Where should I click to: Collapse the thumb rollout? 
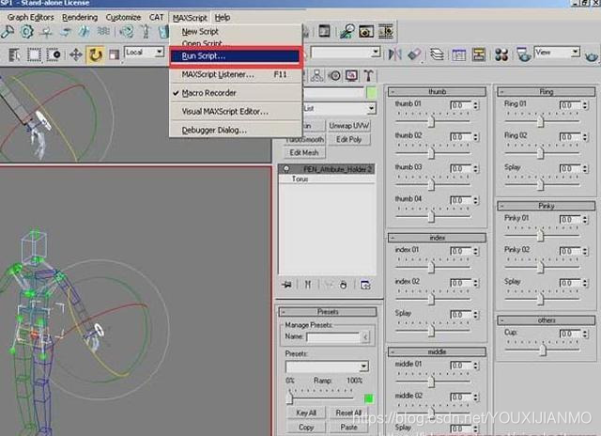coord(437,92)
